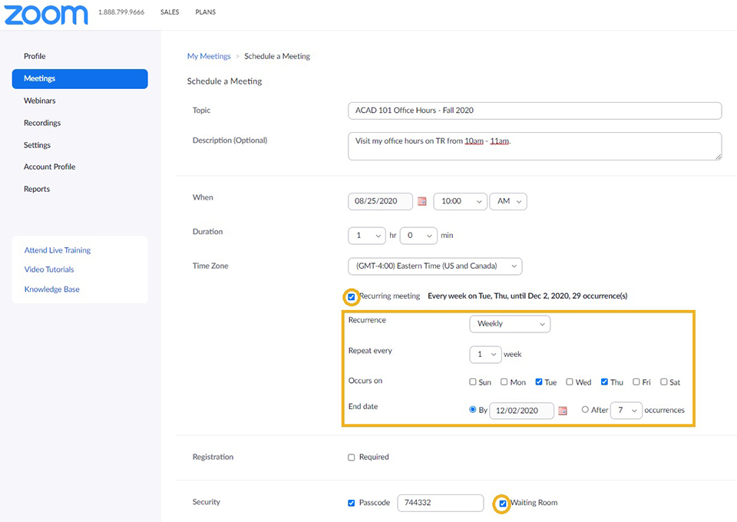Open the Video Tutorials link

click(49, 269)
